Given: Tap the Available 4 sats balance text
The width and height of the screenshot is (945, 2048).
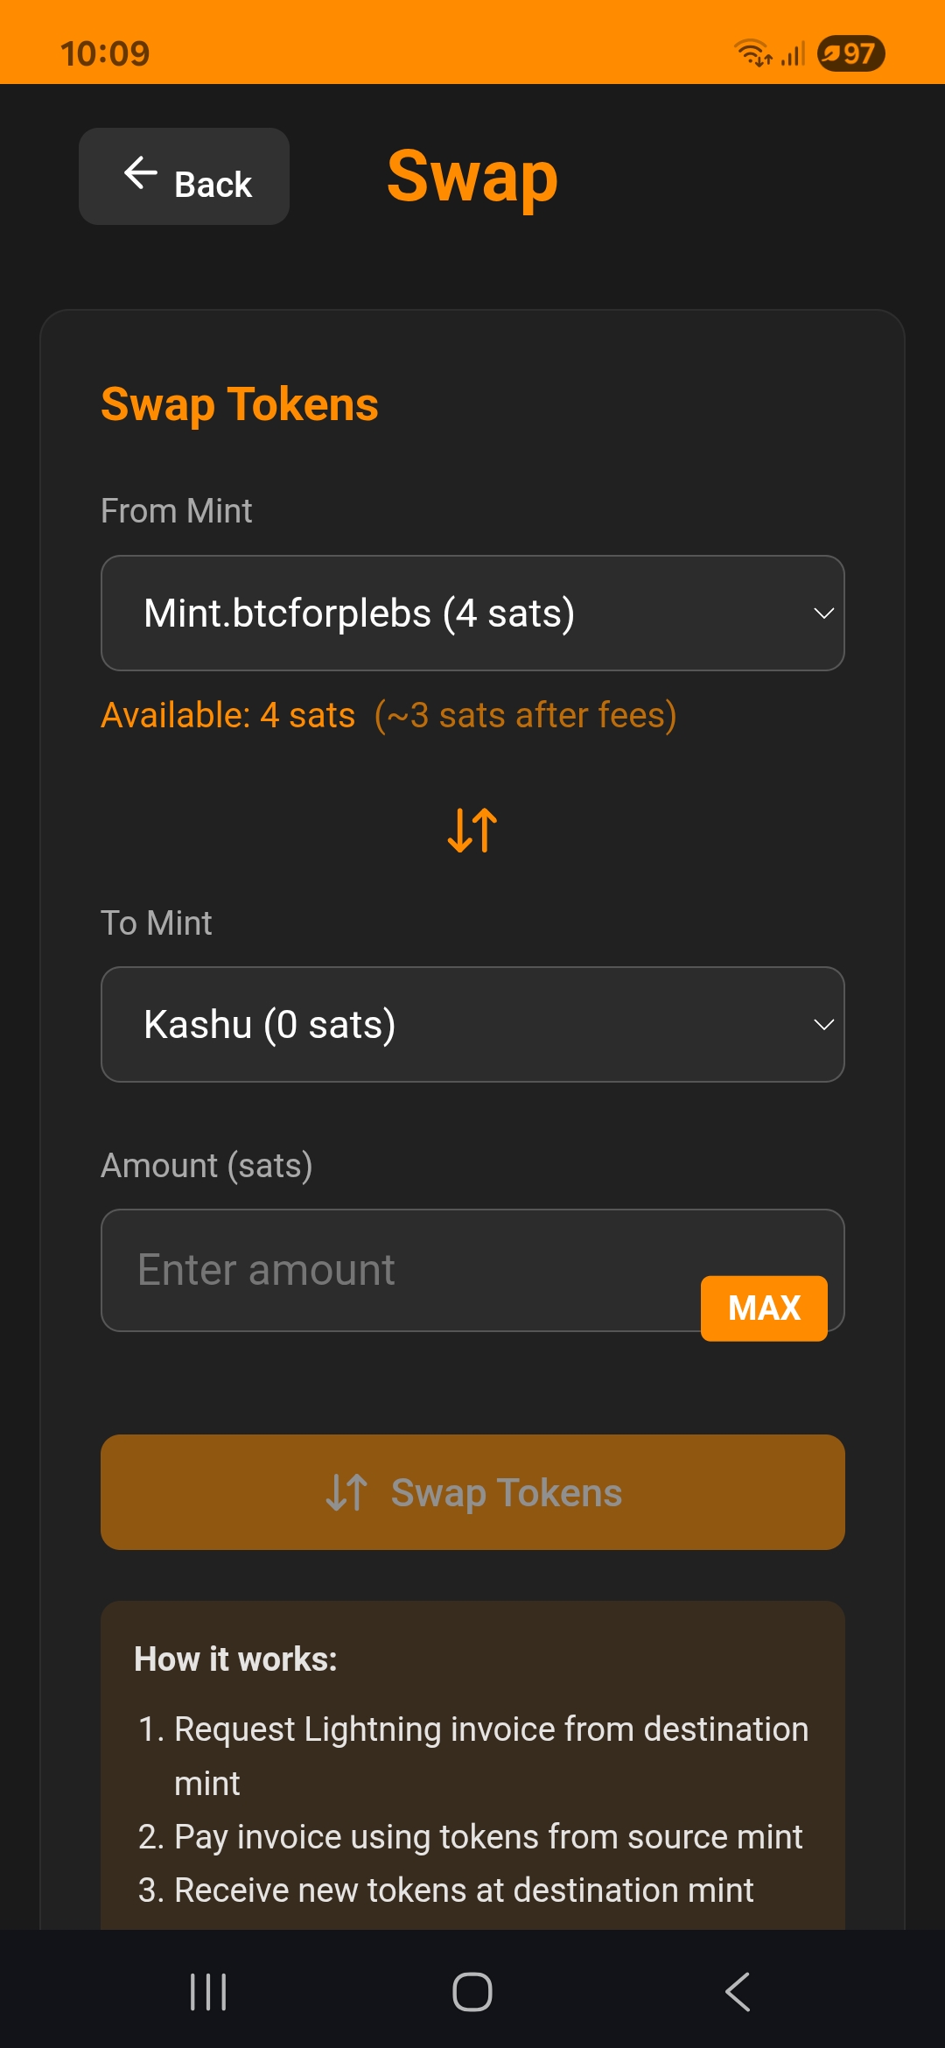Looking at the screenshot, I should point(228,715).
